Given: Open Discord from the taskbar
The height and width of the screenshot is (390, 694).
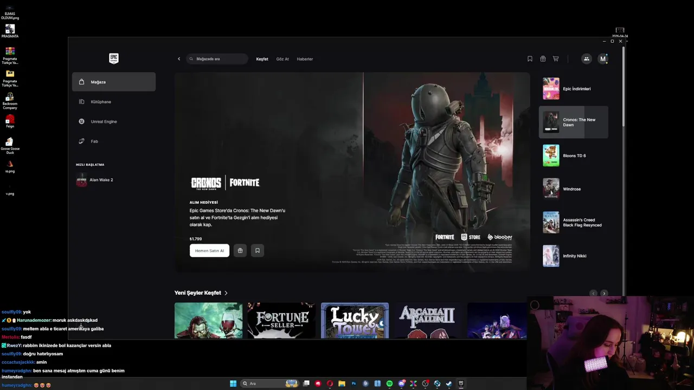Looking at the screenshot, I should tap(401, 383).
